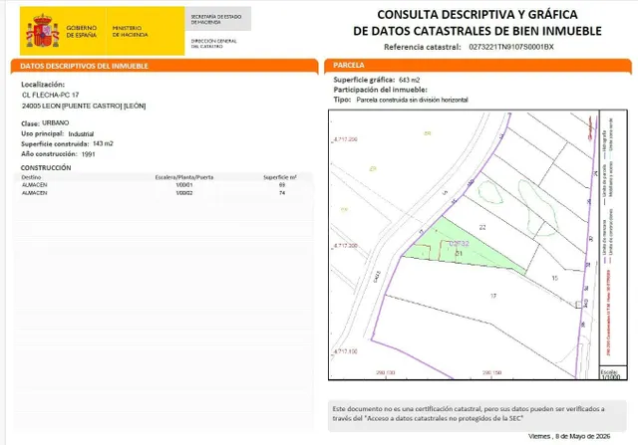The height and width of the screenshot is (445, 638).
Task: Click the 'CONSTRUCCIÓN' section heading
Action: [46, 167]
